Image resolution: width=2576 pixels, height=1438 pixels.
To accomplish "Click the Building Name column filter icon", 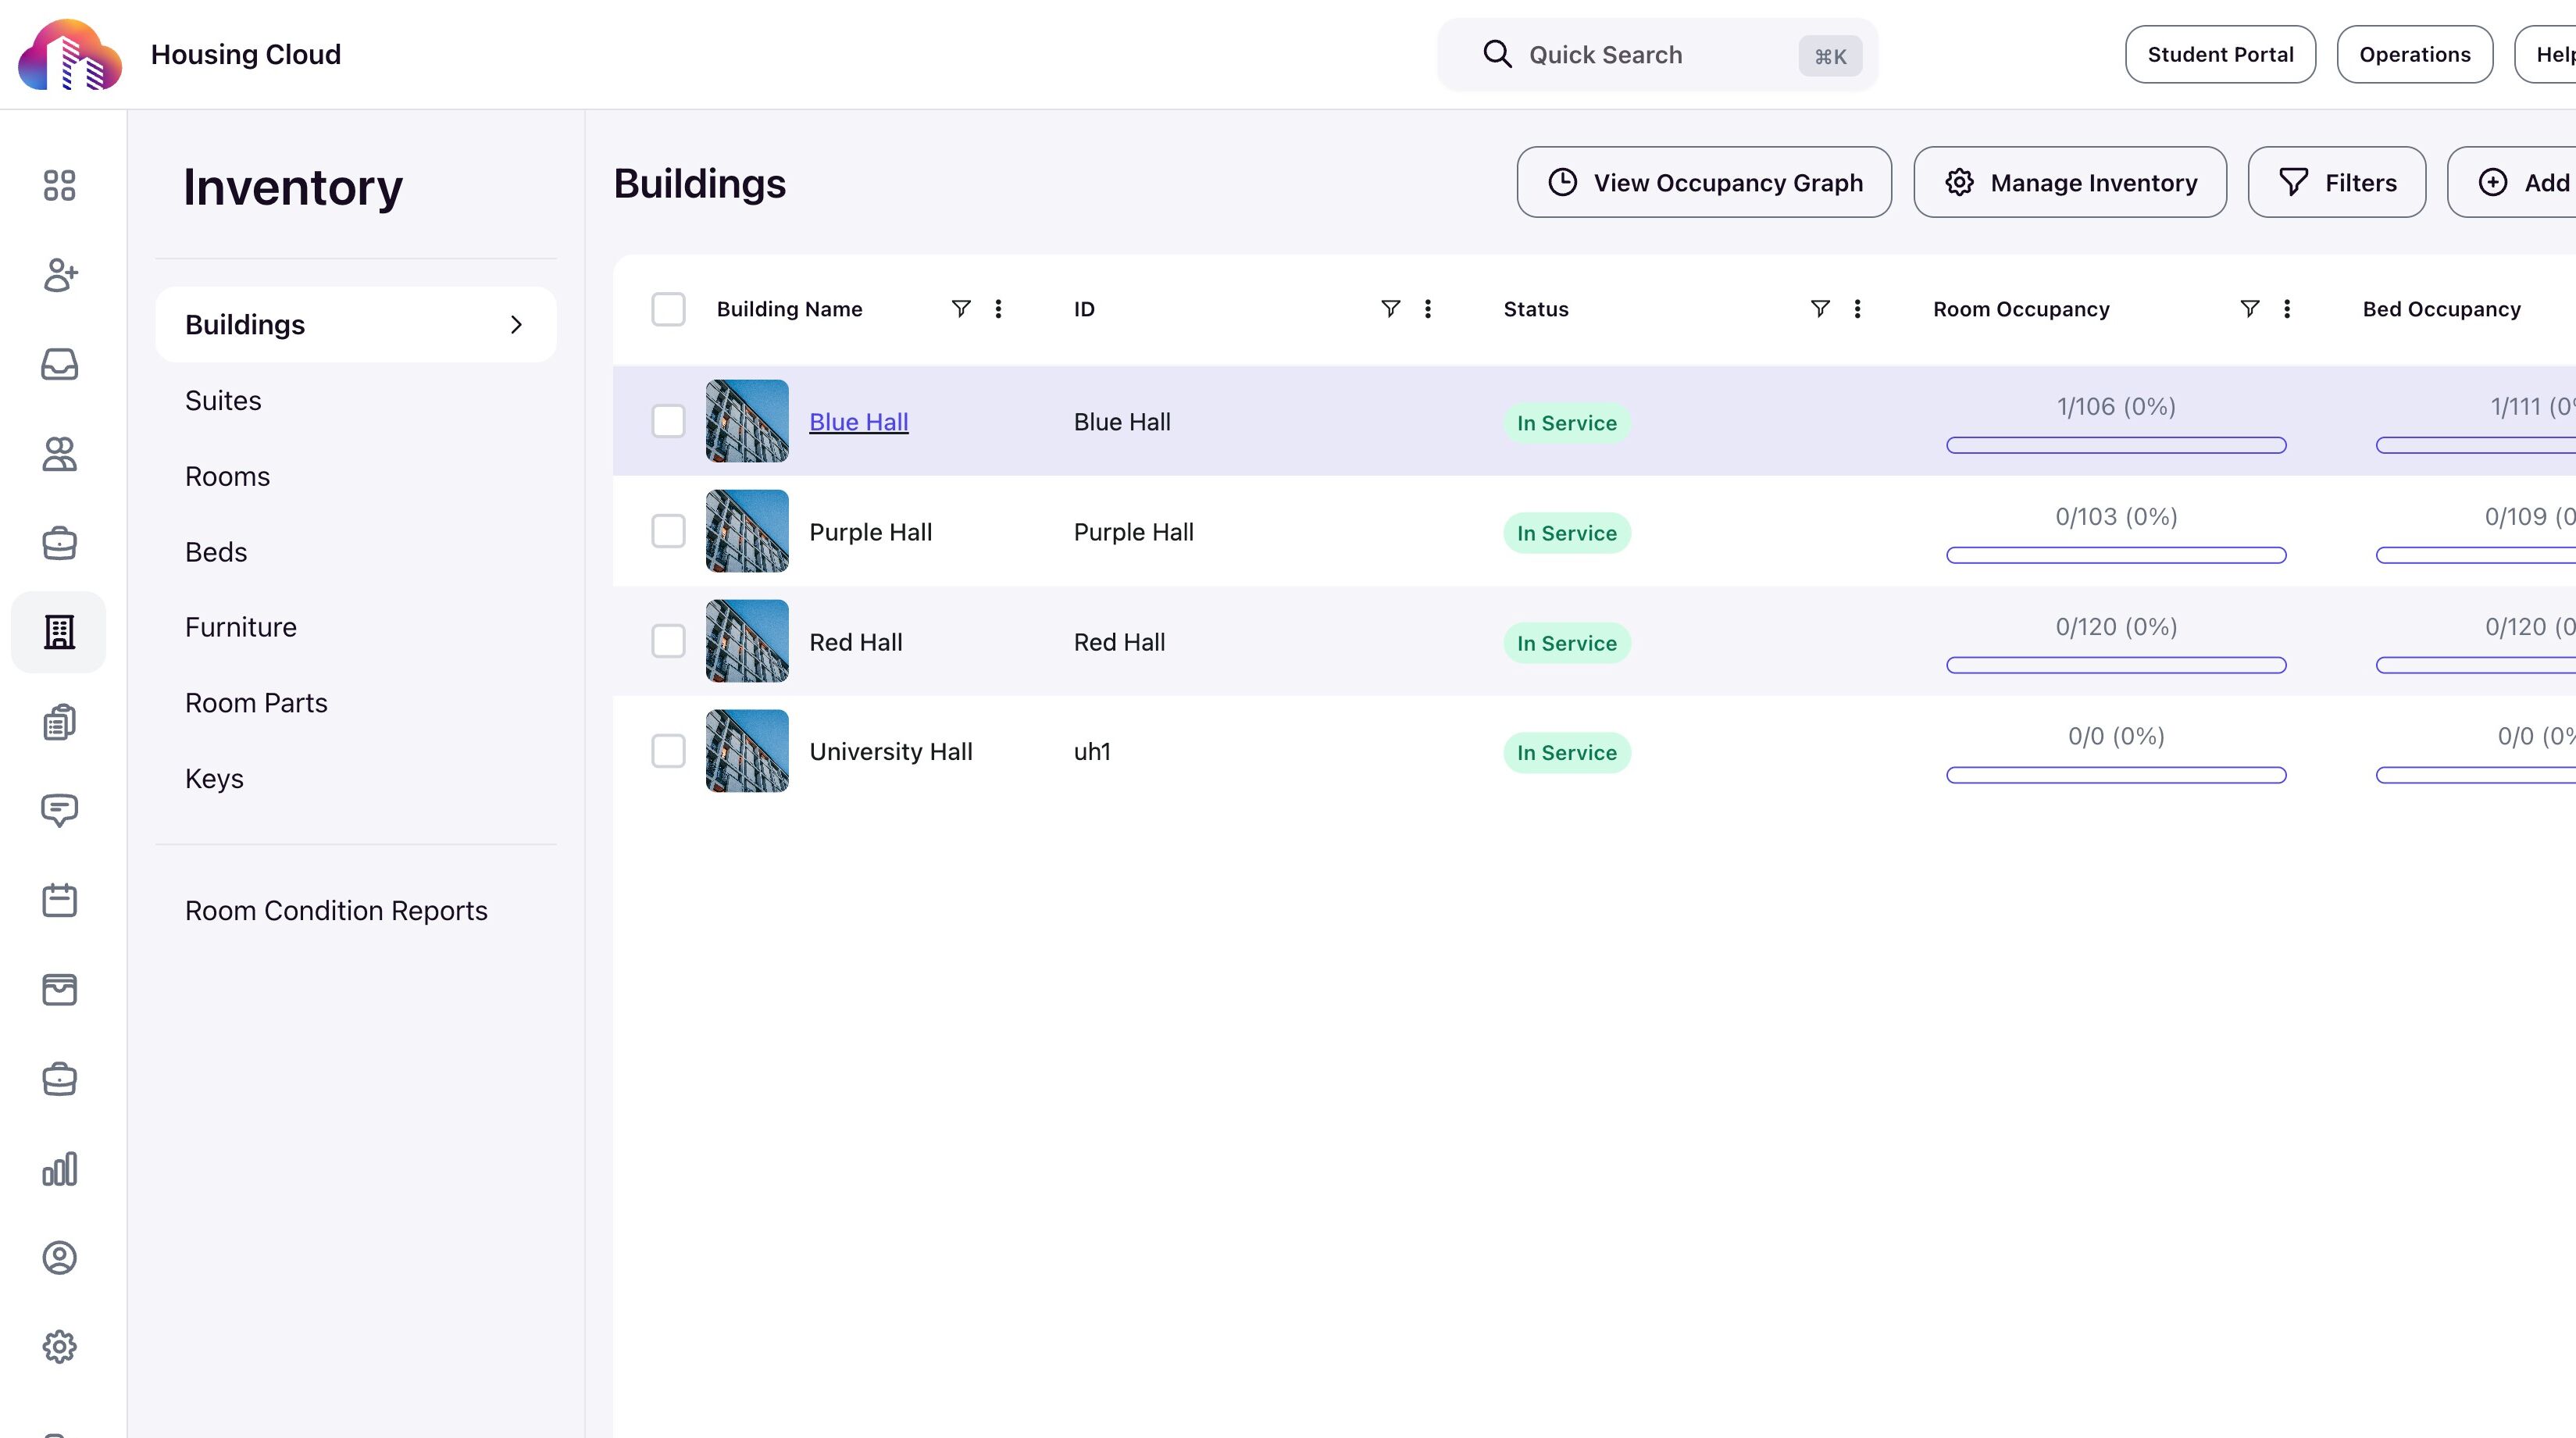I will click(960, 309).
